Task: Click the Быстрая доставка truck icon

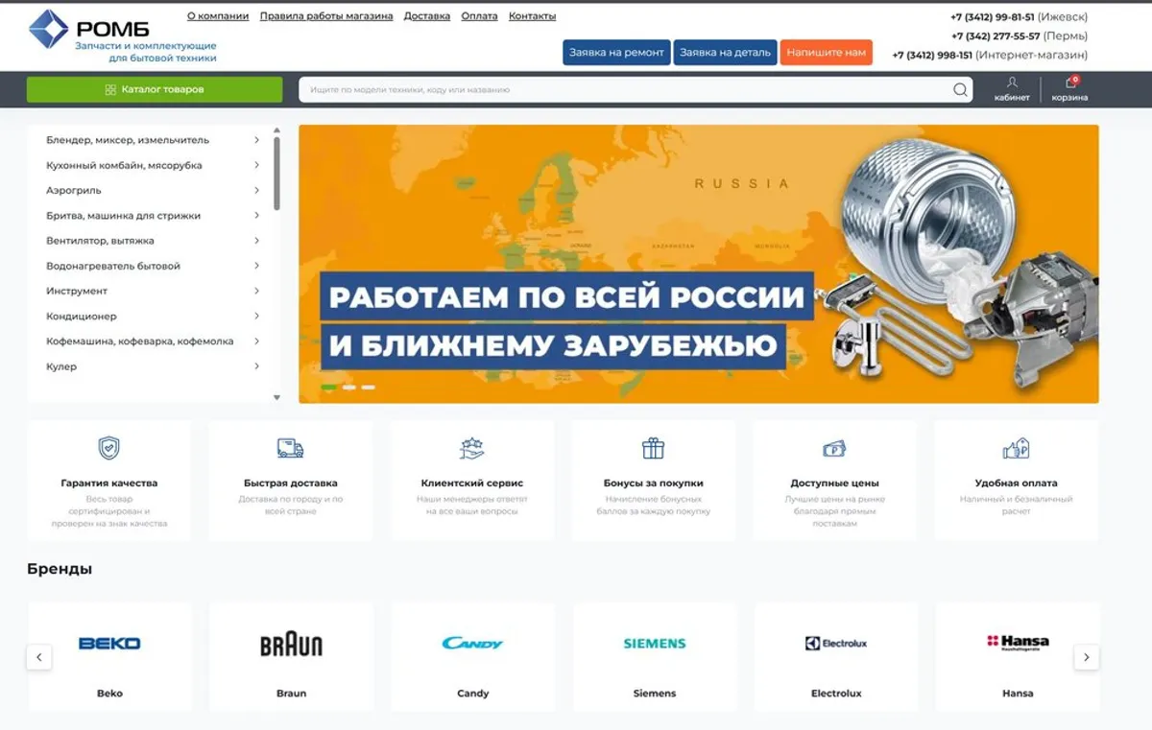Action: [290, 448]
